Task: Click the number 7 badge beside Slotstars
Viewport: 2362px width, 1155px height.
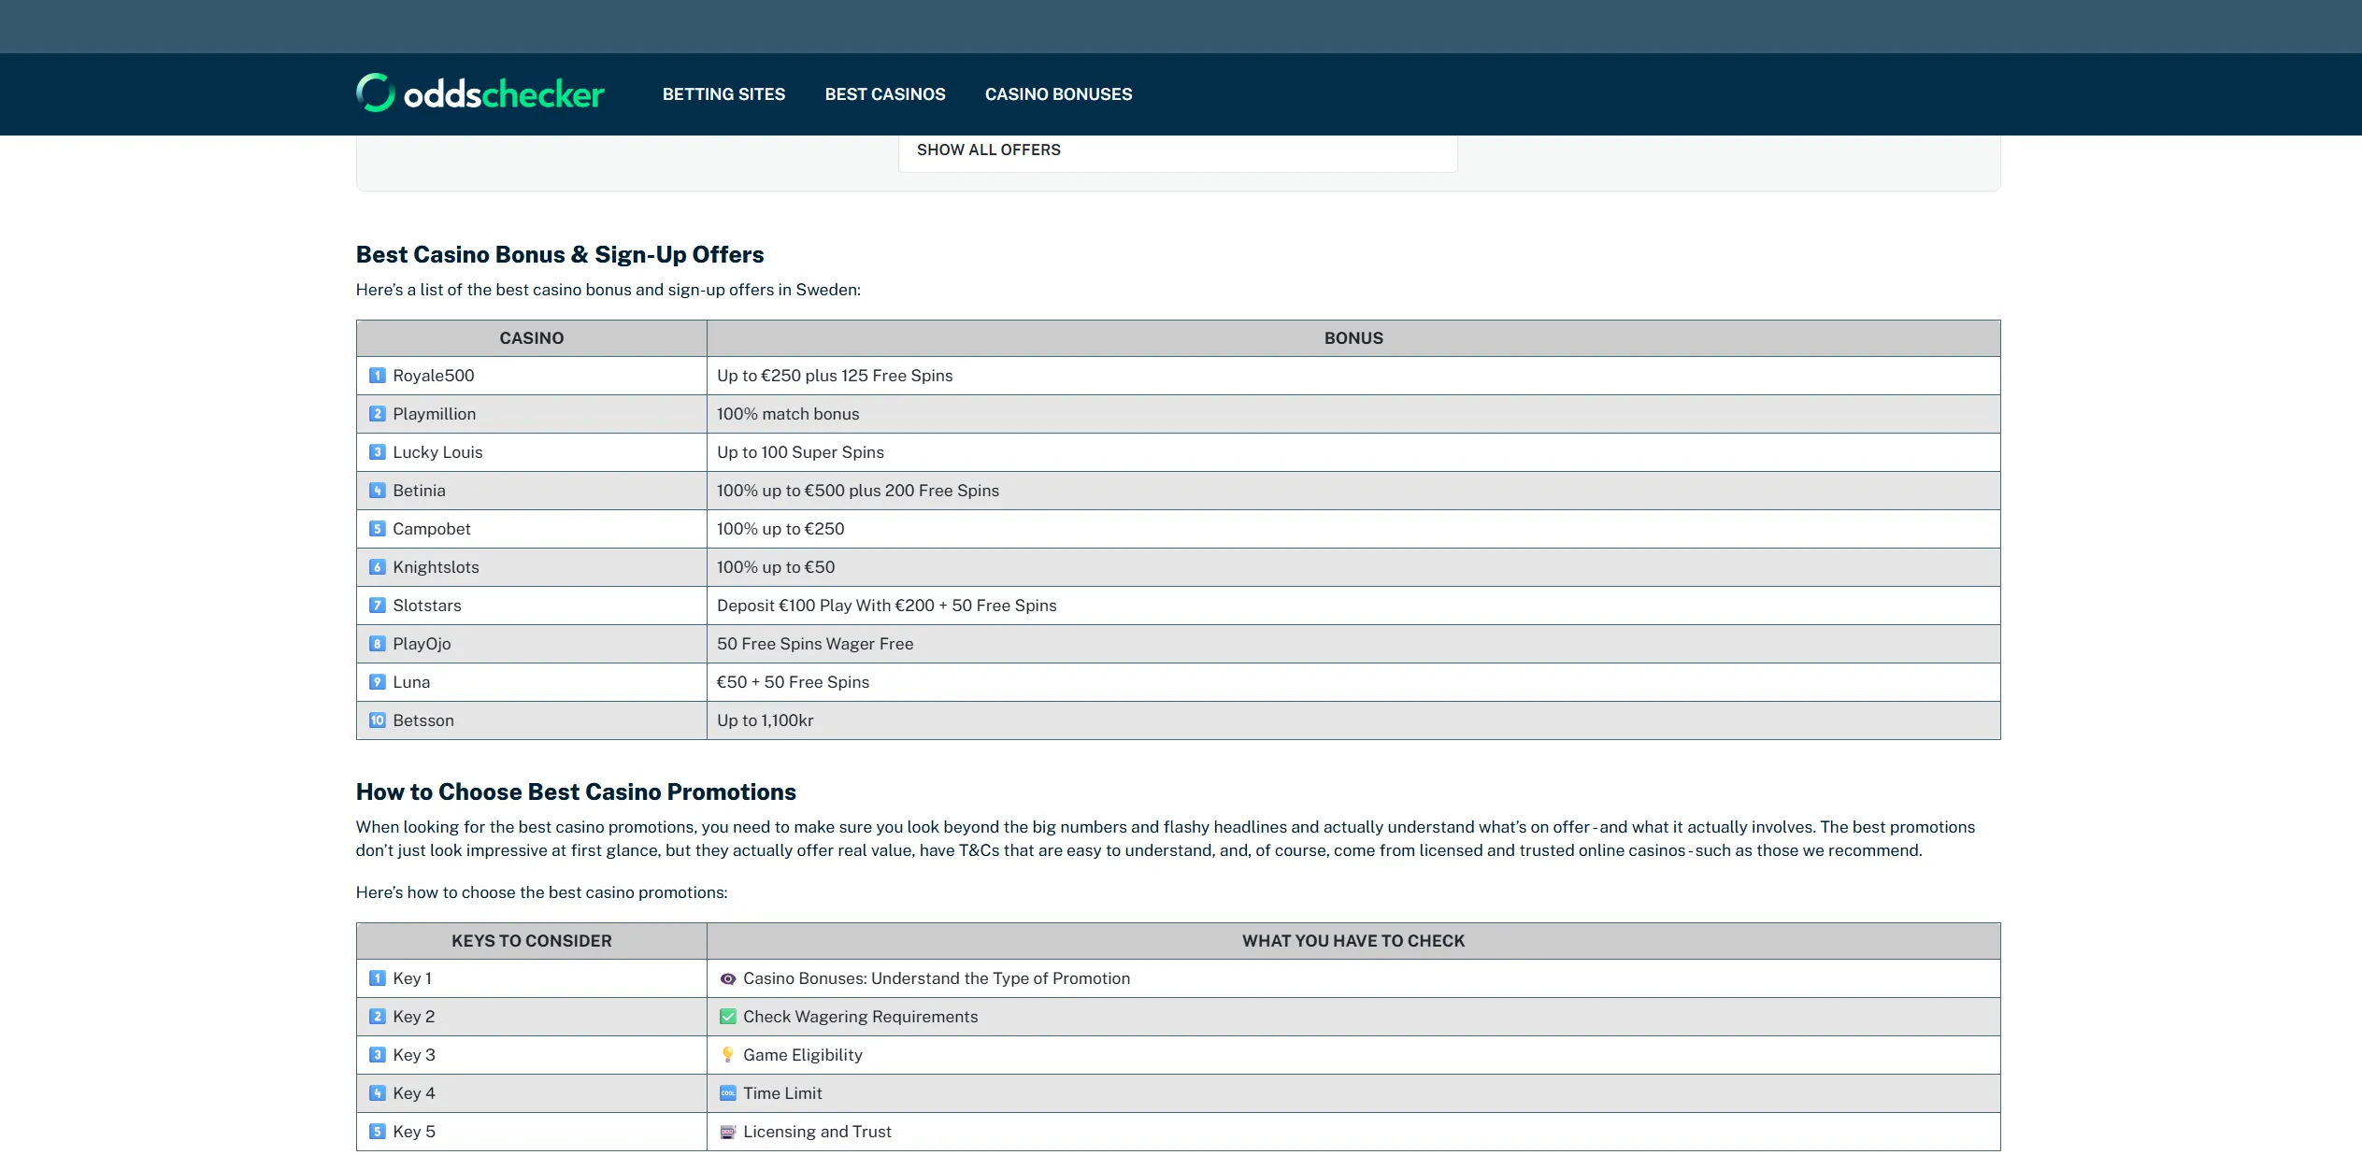Action: click(x=378, y=606)
